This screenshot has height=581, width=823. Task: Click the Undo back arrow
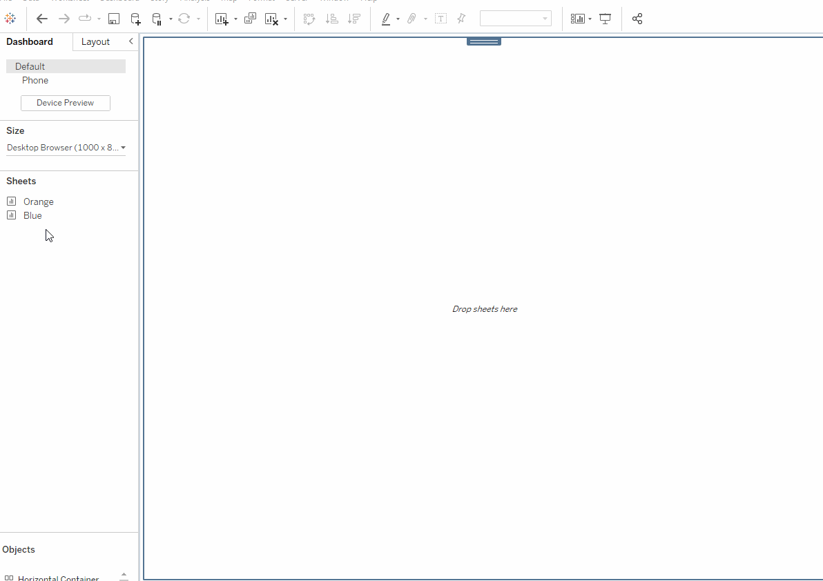click(42, 19)
